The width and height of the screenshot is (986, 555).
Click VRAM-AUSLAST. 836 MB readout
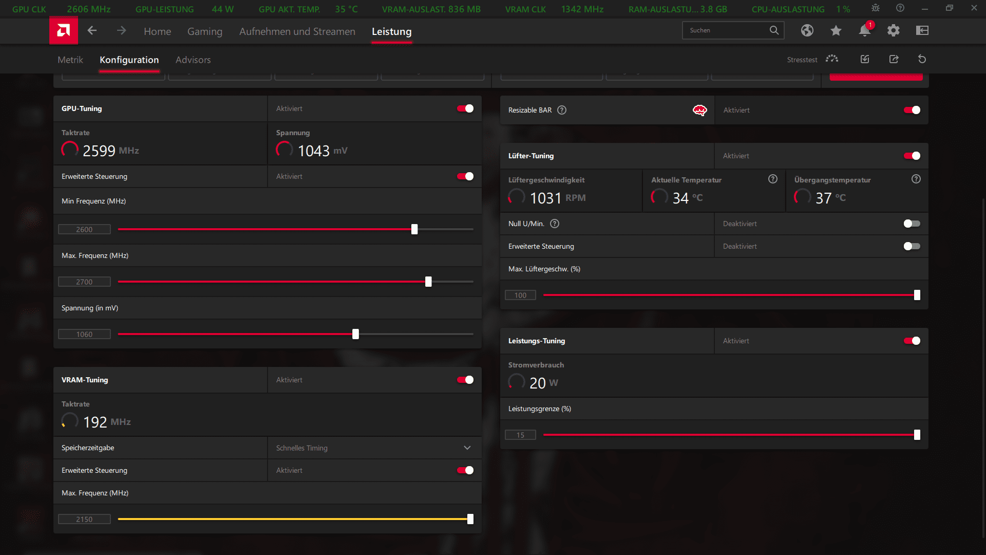[x=431, y=9]
